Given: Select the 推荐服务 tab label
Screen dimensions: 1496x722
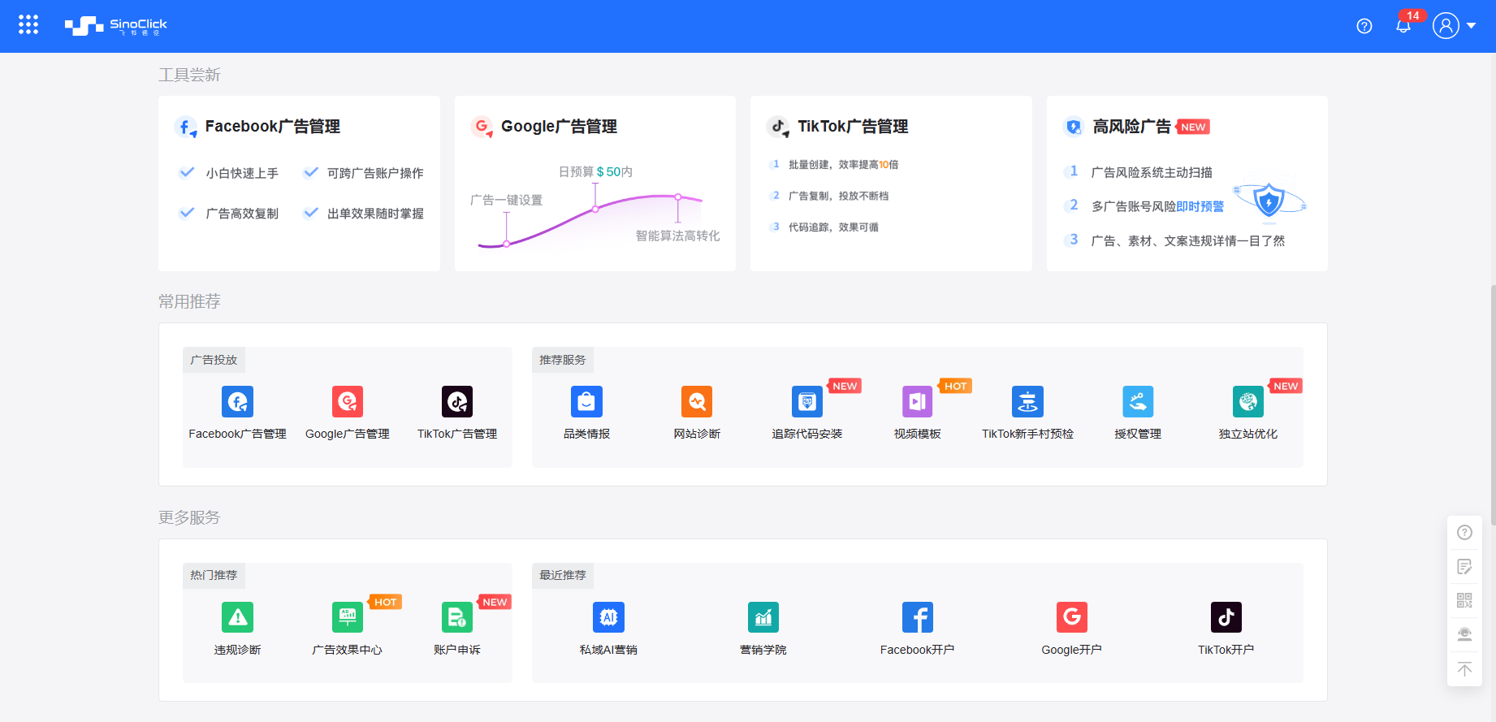Looking at the screenshot, I should [563, 360].
